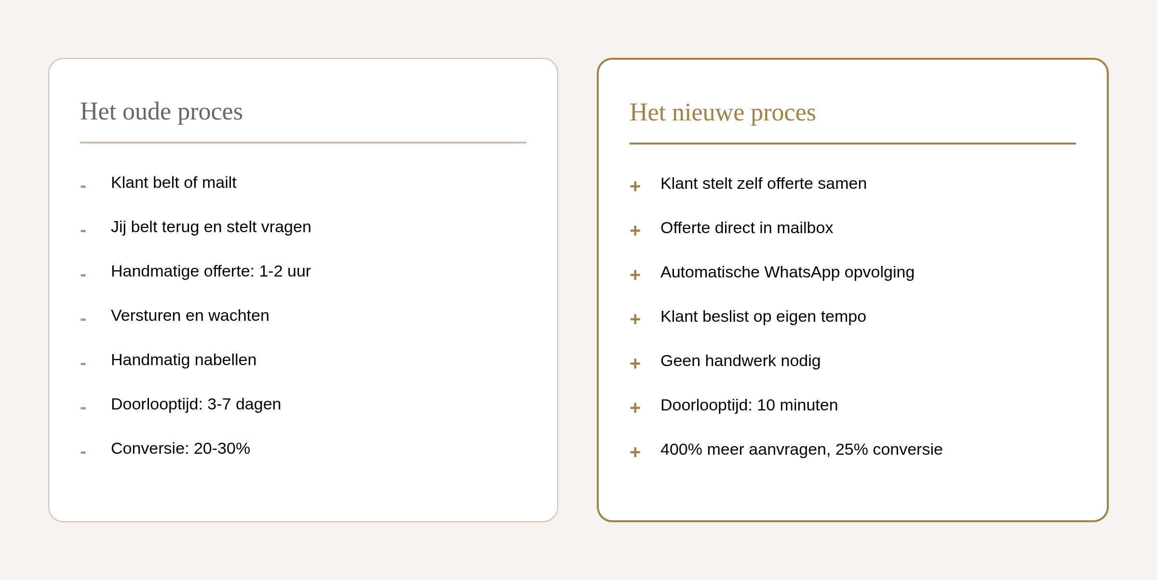The image size is (1157, 580).
Task: Click the plus icon next to "Offerte direct in mailbox"
Action: tap(635, 230)
